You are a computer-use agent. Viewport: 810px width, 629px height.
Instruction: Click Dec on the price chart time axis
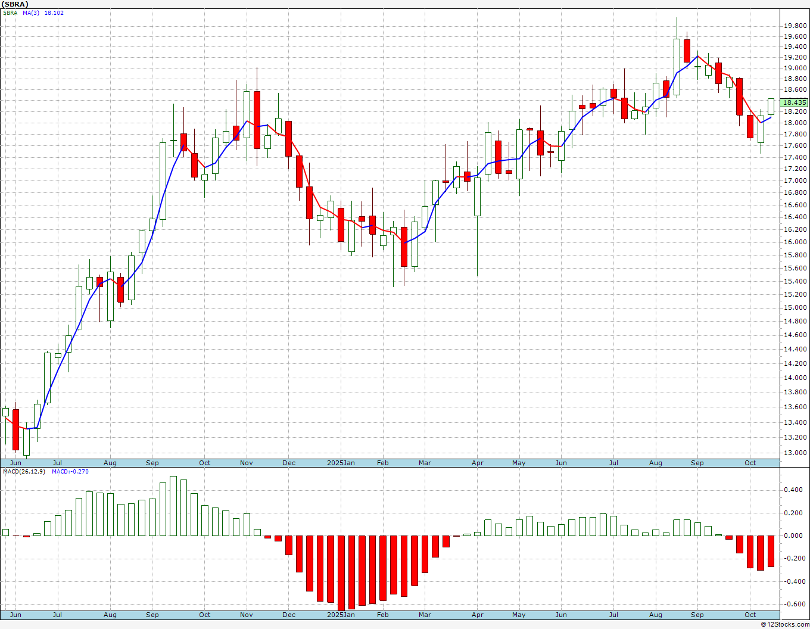click(289, 463)
